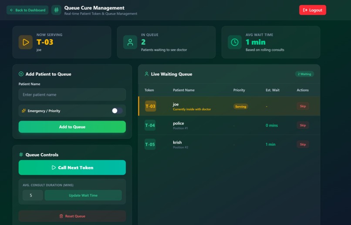This screenshot has height=225, width=351.
Task: Click the play icon in Now Serving card
Action: tap(26, 42)
